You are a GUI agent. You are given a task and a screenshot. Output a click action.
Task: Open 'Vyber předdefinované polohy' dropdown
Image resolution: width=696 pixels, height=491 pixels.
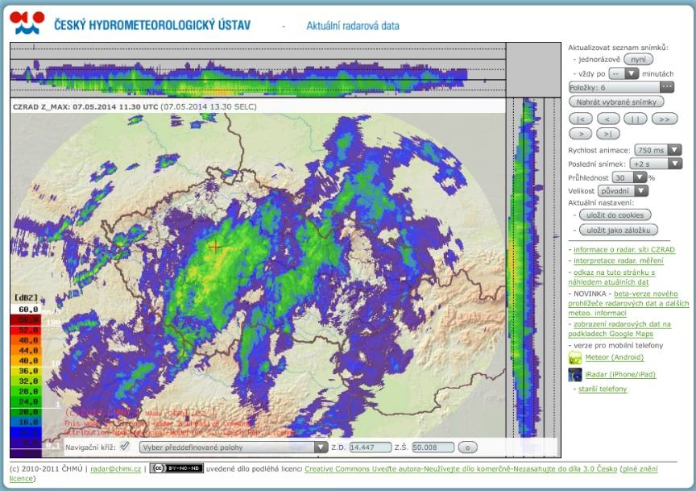point(234,447)
